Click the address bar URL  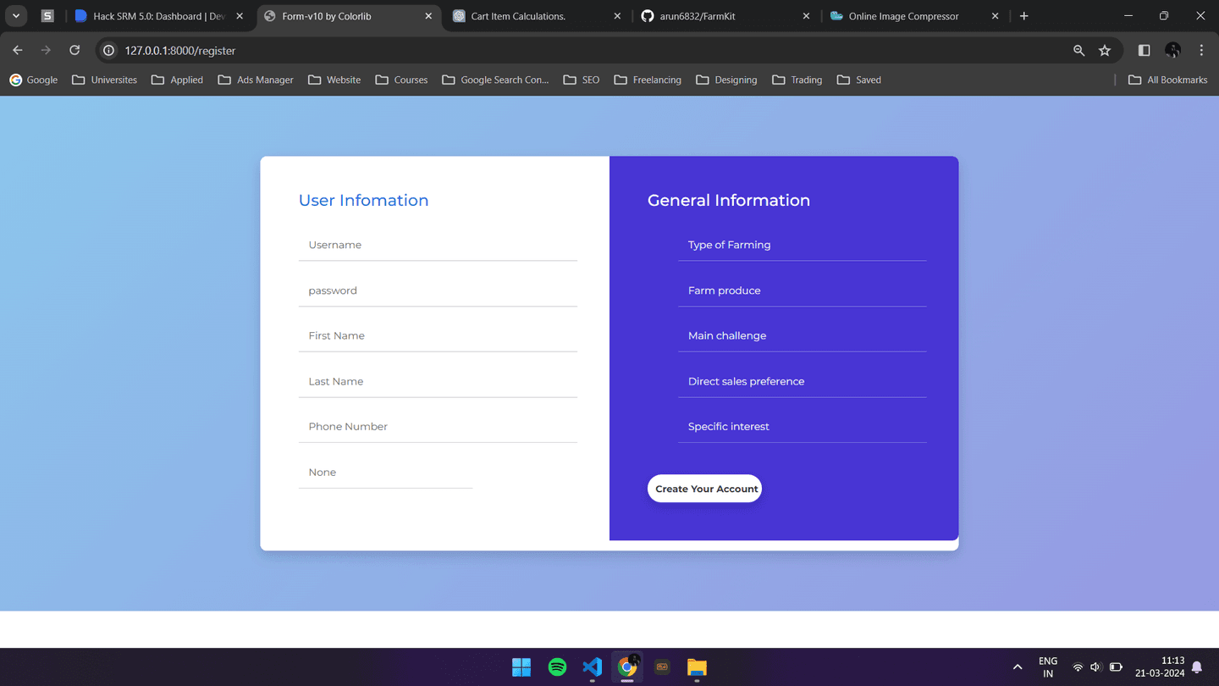(180, 51)
